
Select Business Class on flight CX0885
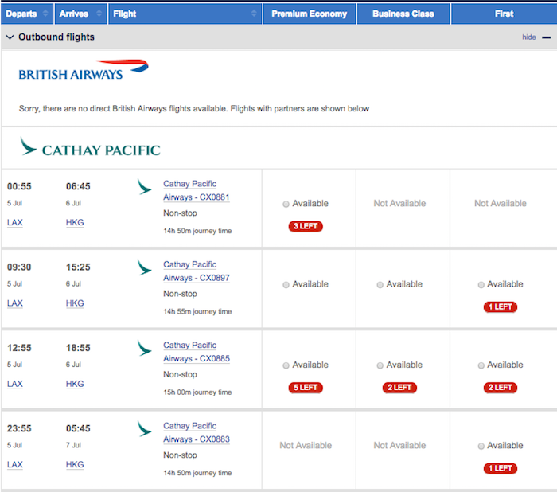(380, 365)
